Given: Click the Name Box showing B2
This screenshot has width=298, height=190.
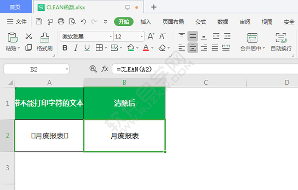Looking at the screenshot, I should pos(36,69).
